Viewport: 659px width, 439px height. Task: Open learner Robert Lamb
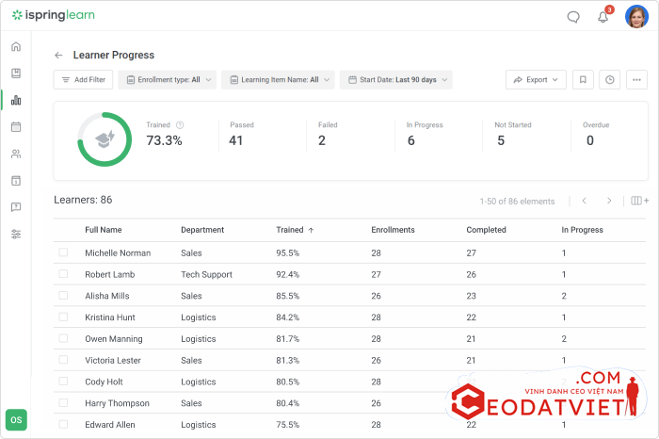[x=110, y=274]
